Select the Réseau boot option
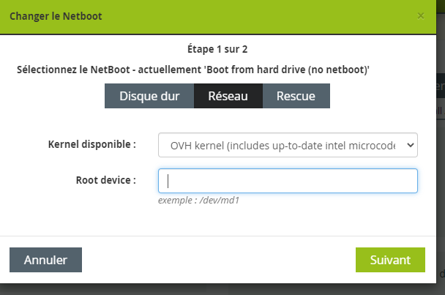 (x=228, y=96)
